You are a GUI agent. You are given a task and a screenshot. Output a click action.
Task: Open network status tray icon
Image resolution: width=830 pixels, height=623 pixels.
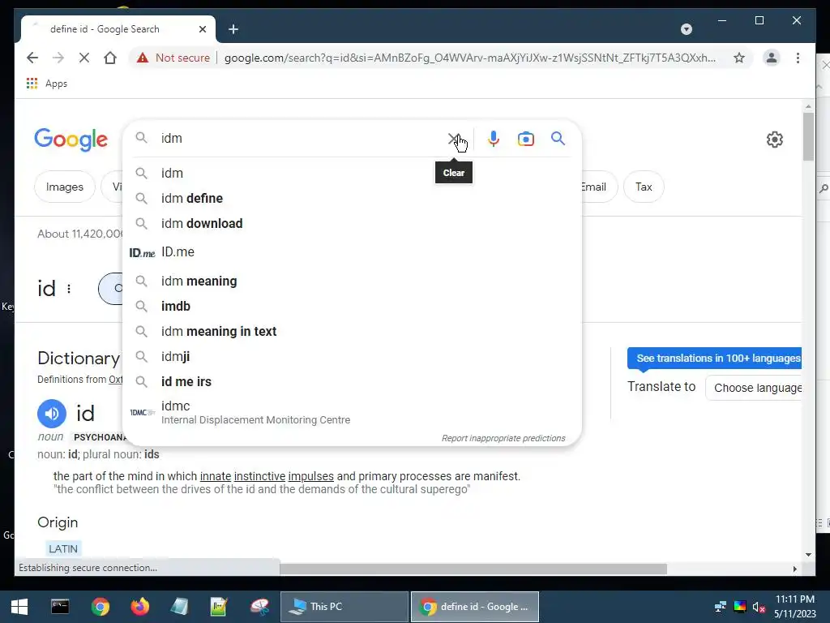click(x=720, y=607)
